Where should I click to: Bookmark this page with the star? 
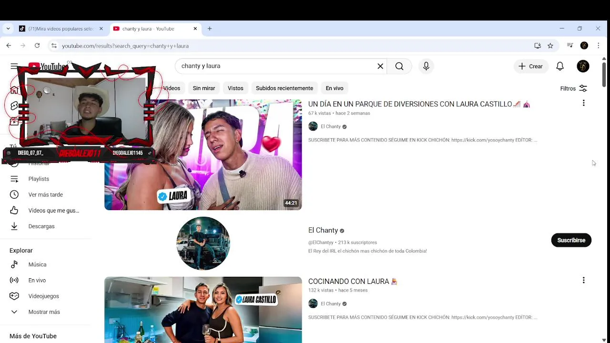pyautogui.click(x=550, y=46)
